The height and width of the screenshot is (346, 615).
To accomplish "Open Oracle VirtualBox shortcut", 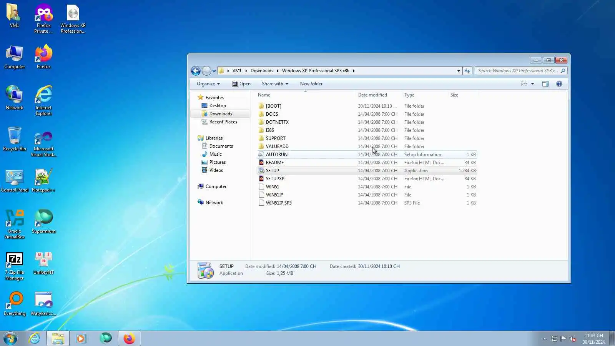I will 15,225.
